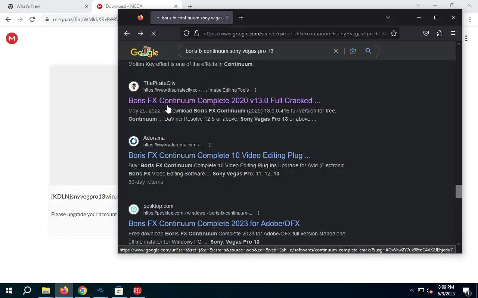Click Firefox back arrow in Google window
Viewport: 478px width, 298px height.
point(127,34)
